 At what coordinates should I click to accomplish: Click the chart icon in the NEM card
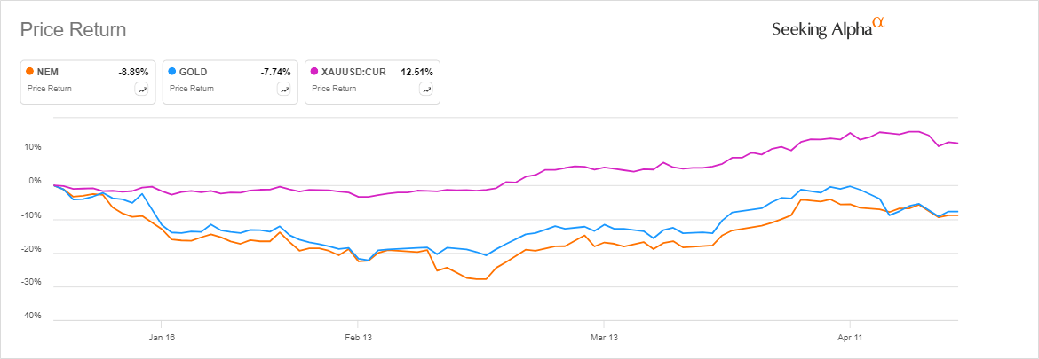tap(141, 89)
